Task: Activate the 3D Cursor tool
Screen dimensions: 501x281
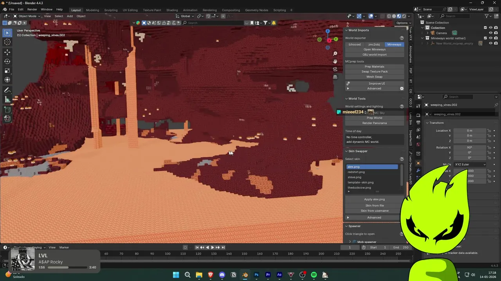Action: (x=7, y=42)
